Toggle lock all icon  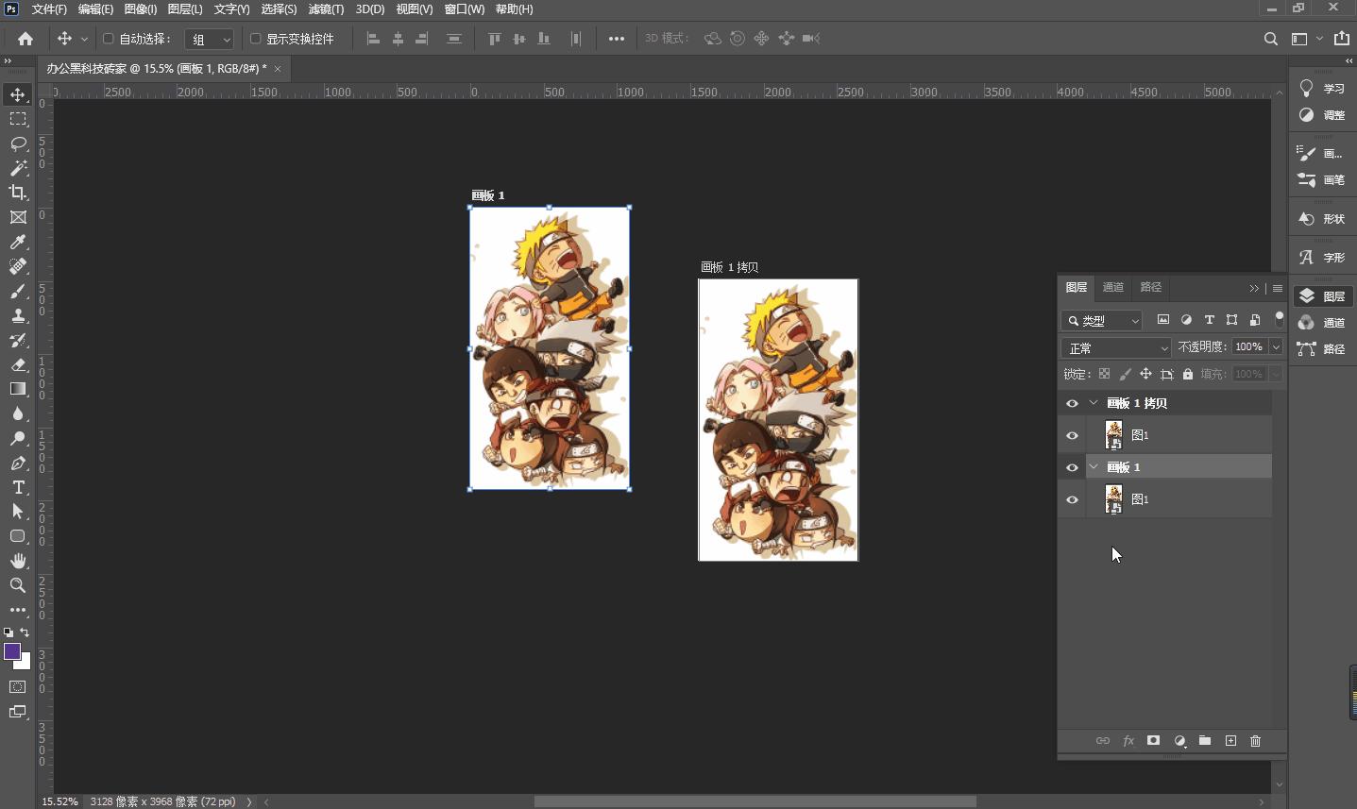[1188, 374]
